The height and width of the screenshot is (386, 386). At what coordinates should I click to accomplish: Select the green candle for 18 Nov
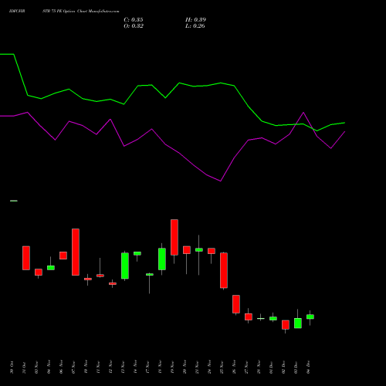click(162, 259)
